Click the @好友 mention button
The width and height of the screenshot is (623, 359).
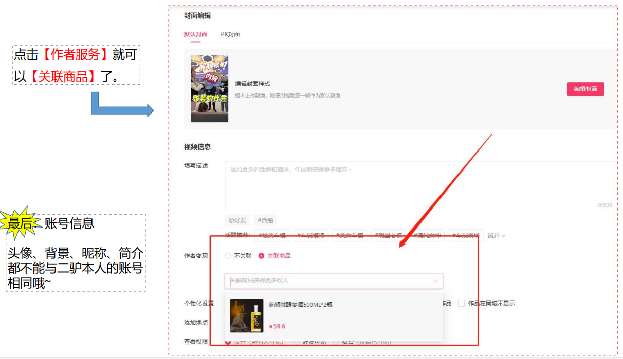pyautogui.click(x=237, y=220)
